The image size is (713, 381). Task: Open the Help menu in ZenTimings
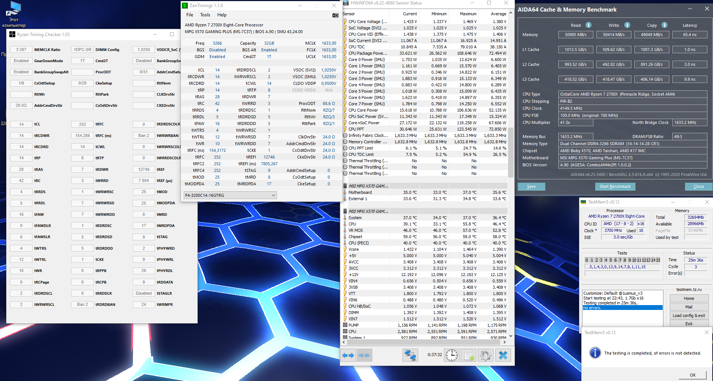coord(222,15)
